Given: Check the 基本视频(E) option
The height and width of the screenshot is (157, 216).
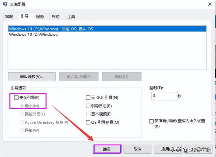Looking at the screenshot, I should [88, 114].
